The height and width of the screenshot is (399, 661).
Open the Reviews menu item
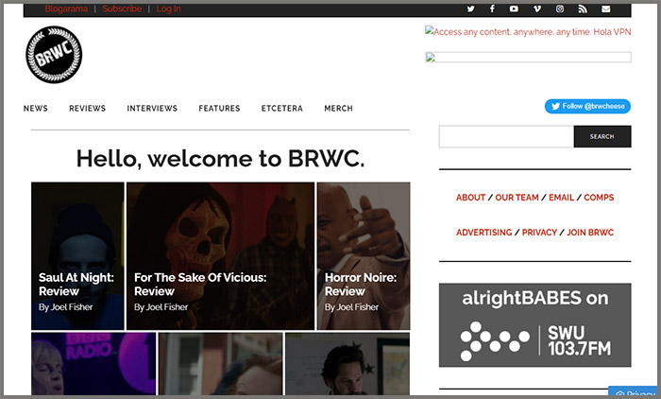(87, 109)
